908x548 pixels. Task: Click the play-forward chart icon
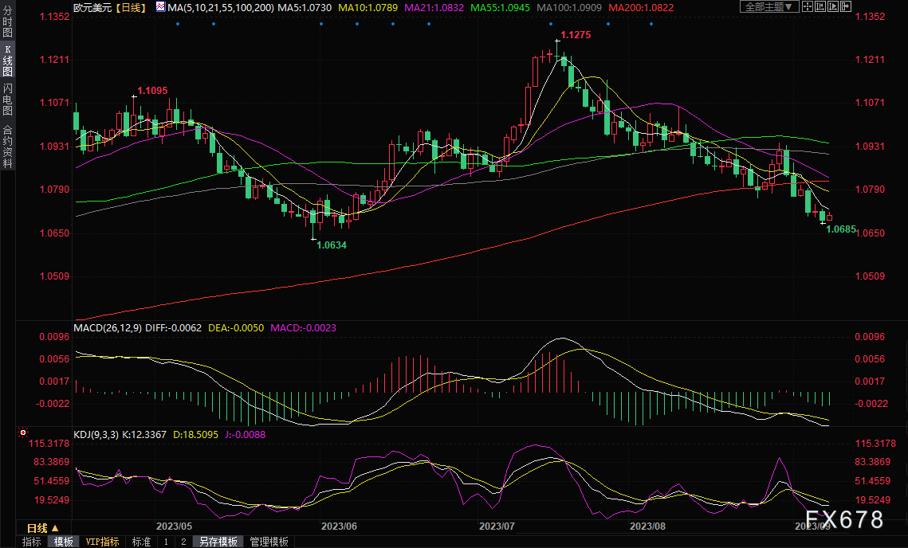tap(834, 7)
